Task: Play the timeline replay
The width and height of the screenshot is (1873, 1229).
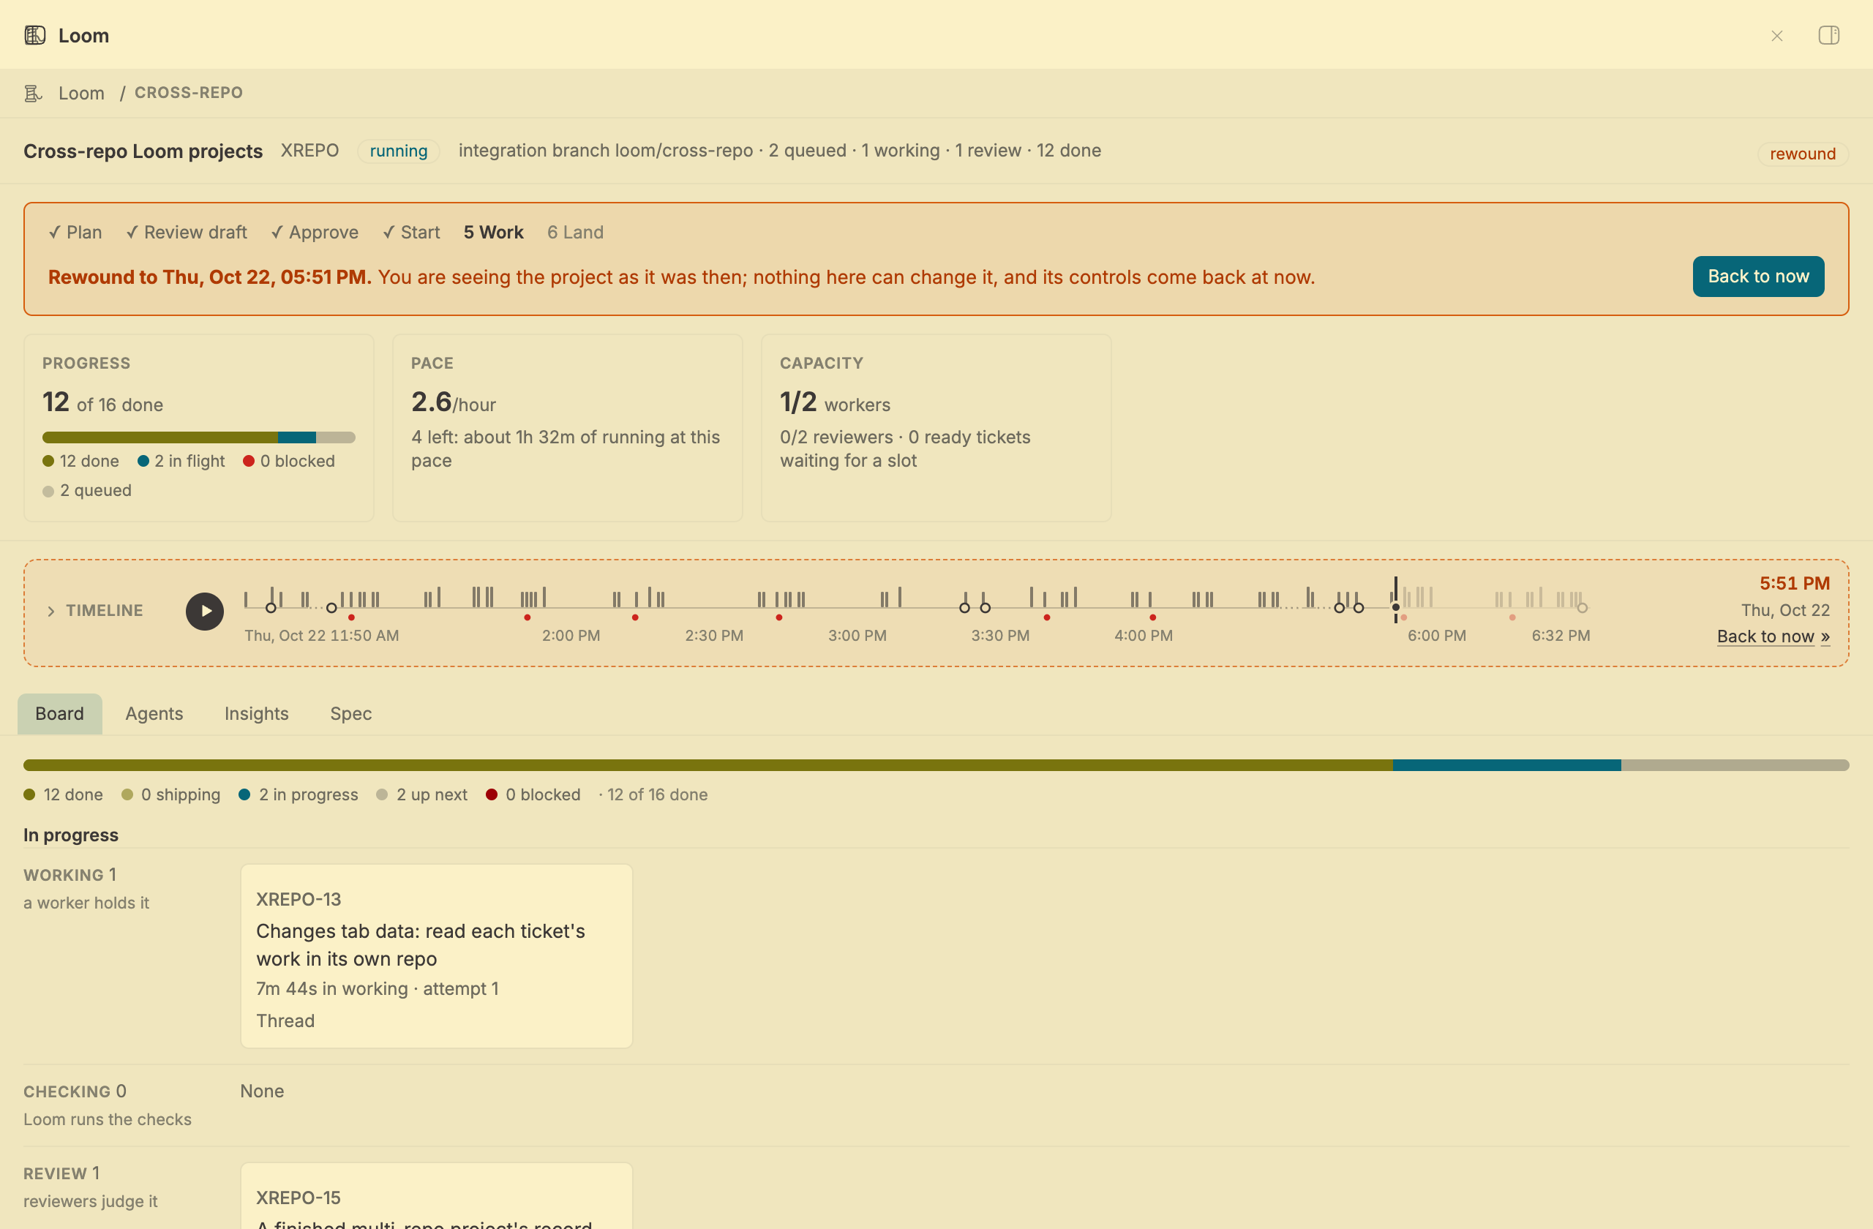Action: pyautogui.click(x=205, y=612)
